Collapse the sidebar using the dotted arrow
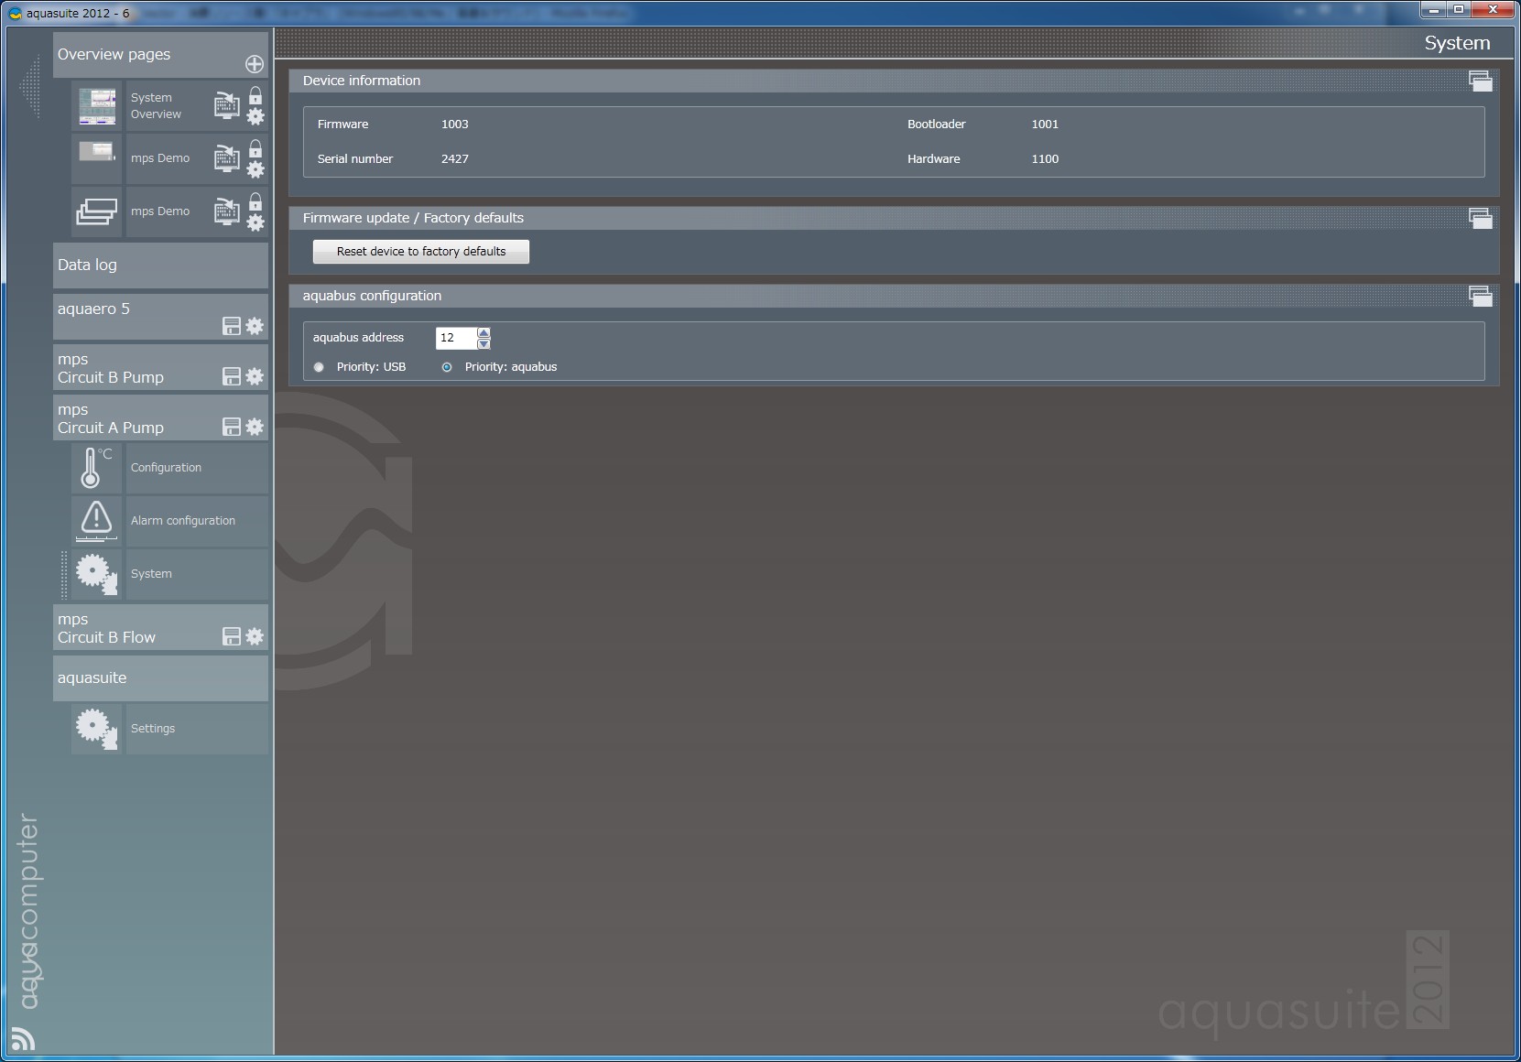The image size is (1521, 1062). coord(30,87)
